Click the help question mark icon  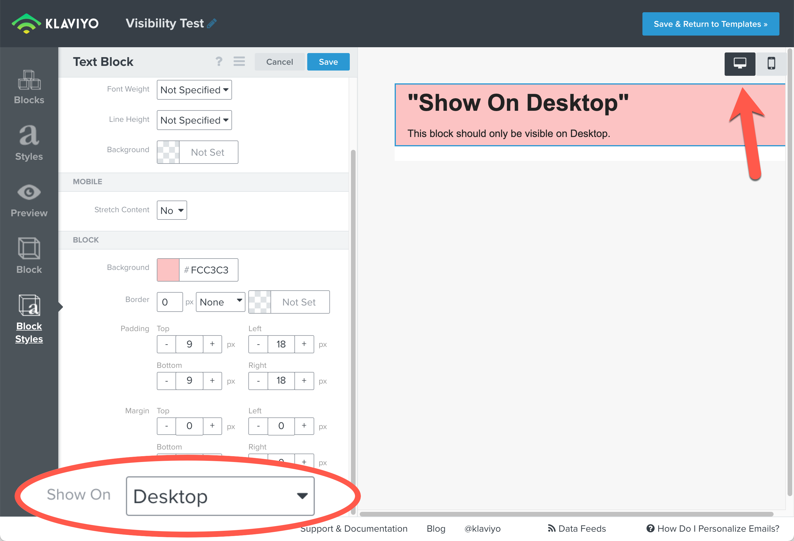218,62
